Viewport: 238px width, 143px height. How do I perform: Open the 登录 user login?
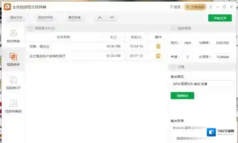point(175,7)
